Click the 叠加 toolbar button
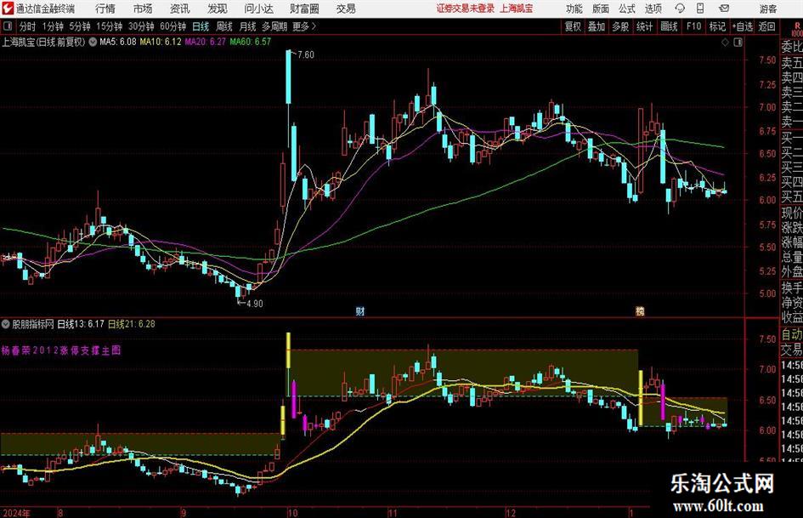Screen dimensions: 803x518 pyautogui.click(x=597, y=26)
